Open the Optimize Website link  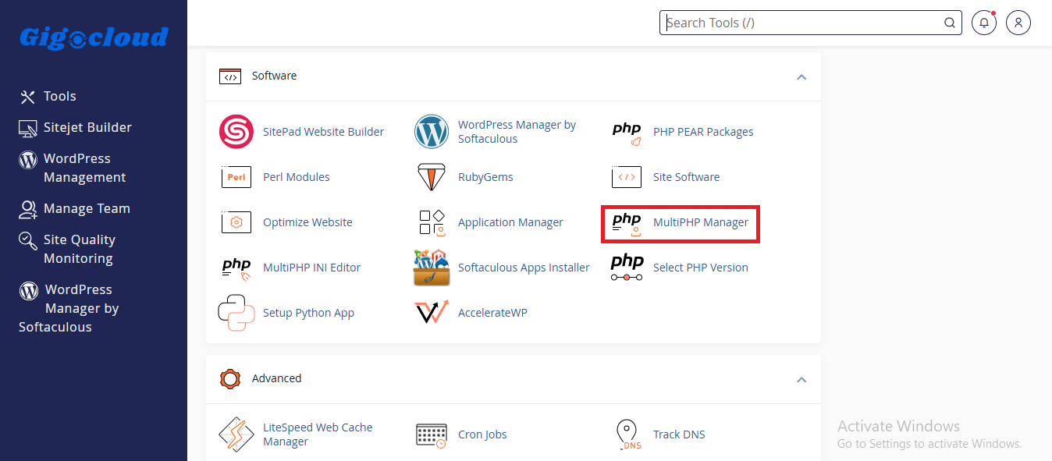point(307,222)
